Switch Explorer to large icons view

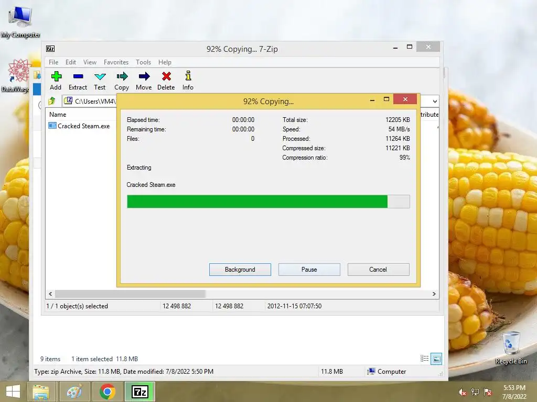coord(436,359)
